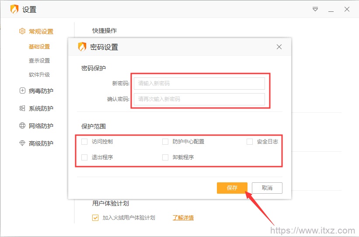Open 网络防护 section
Image resolution: width=359 pixels, height=237 pixels.
coord(41,125)
